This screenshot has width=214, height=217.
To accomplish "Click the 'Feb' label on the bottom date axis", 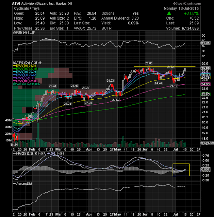I will pyautogui.click(x=32, y=214).
